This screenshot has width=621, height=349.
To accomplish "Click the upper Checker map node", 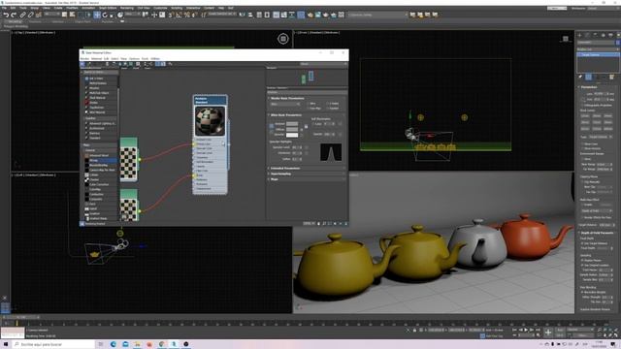I will click(129, 159).
